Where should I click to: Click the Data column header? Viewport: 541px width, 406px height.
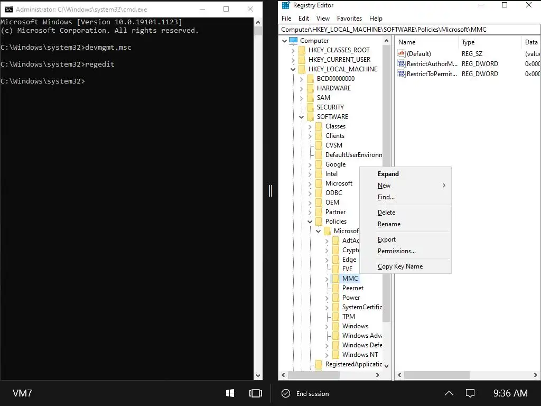[531, 42]
